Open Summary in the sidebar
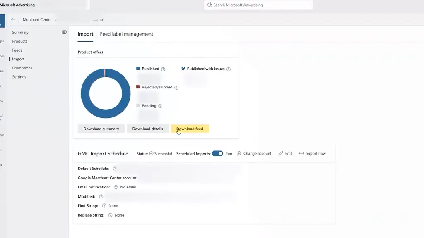Screen dimensions: 424x238 point(20,32)
